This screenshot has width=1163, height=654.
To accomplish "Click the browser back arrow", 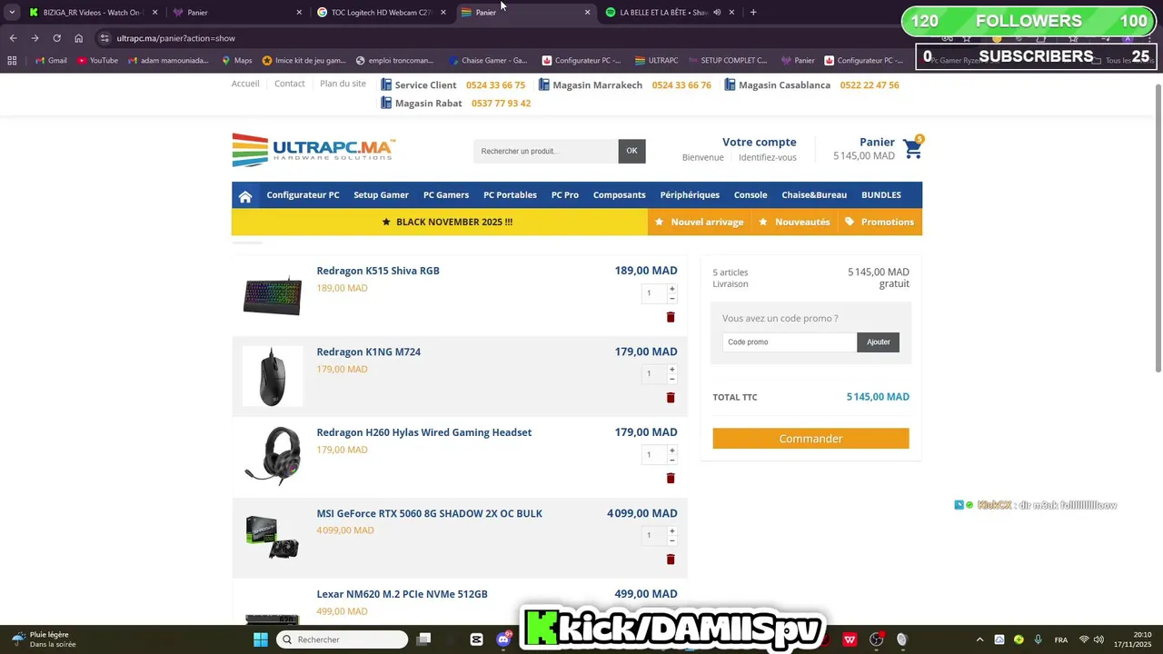I will point(13,38).
